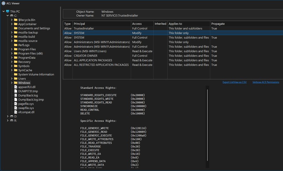The width and height of the screenshot is (283, 171).
Task: Click the Recovery folder icon
Action: click(16, 62)
